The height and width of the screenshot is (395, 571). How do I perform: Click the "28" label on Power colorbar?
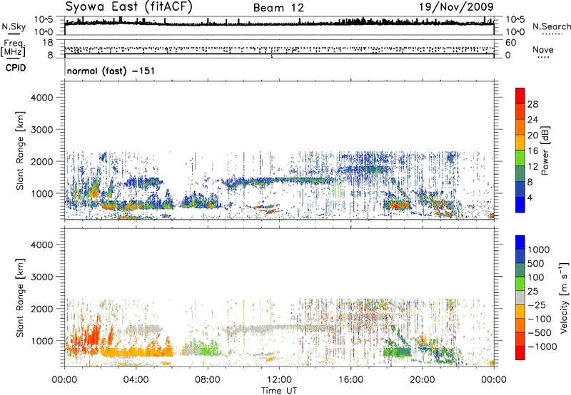pyautogui.click(x=532, y=104)
